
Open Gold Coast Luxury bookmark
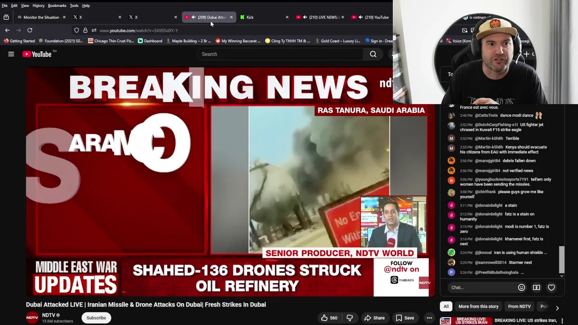coord(337,41)
